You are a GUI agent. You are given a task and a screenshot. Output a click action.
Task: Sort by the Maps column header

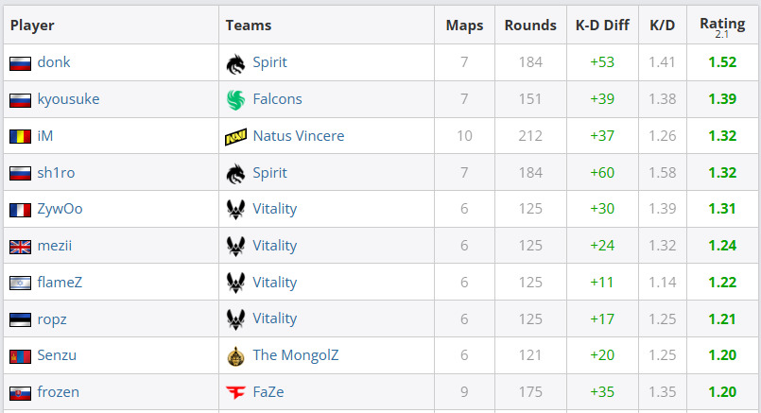(x=464, y=26)
